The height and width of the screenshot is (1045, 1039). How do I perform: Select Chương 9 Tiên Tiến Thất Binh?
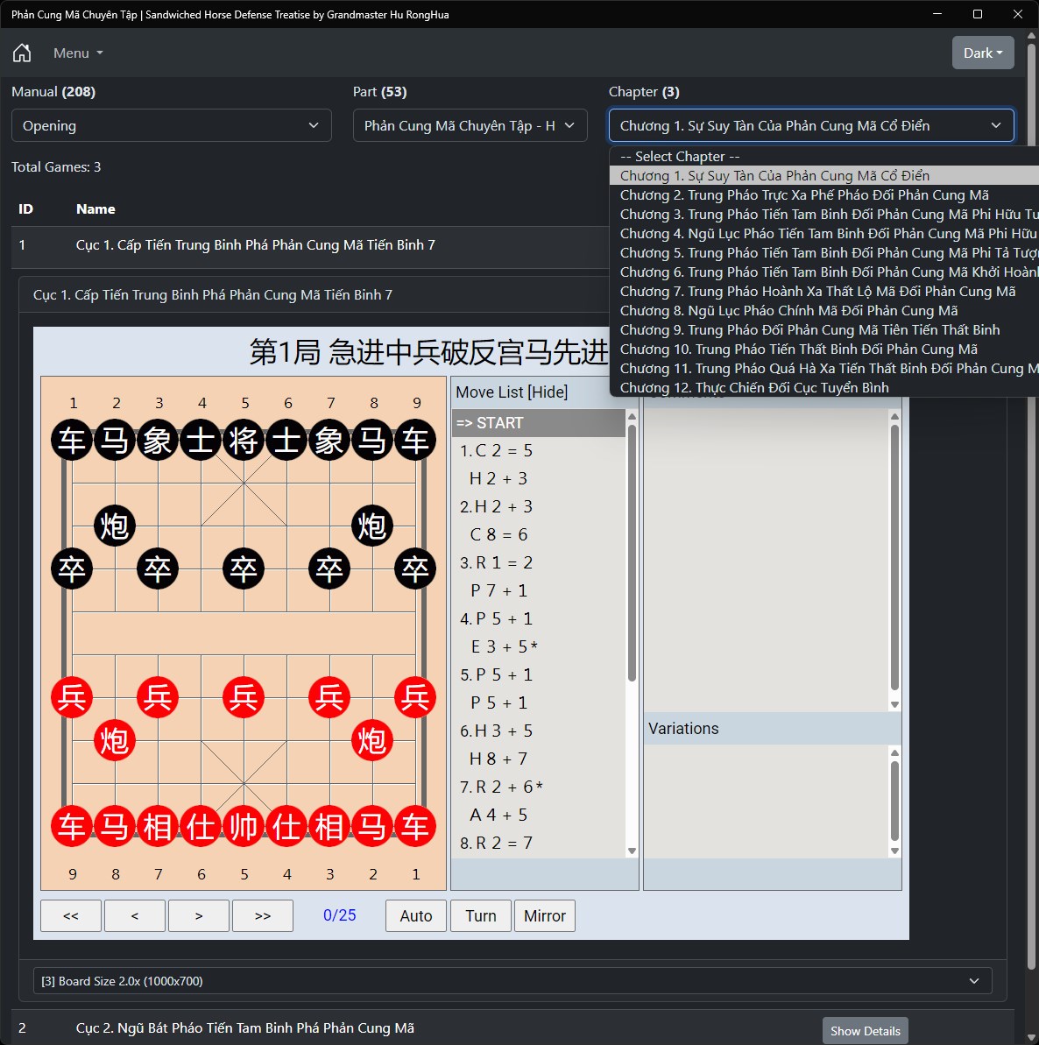pyautogui.click(x=823, y=330)
